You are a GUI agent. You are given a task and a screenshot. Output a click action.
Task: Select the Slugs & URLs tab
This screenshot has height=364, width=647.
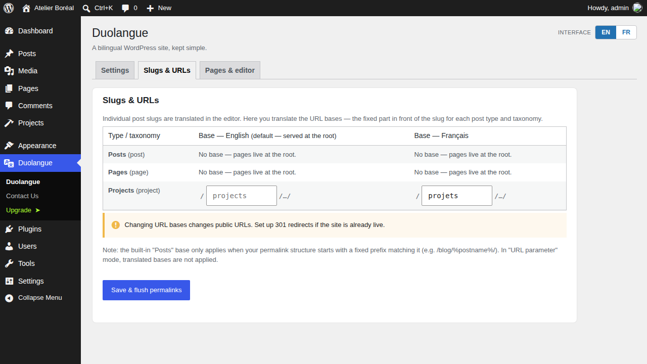click(167, 70)
